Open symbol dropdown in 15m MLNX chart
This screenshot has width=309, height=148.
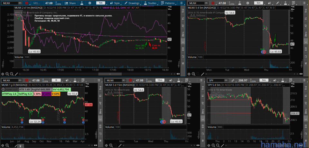124,80
